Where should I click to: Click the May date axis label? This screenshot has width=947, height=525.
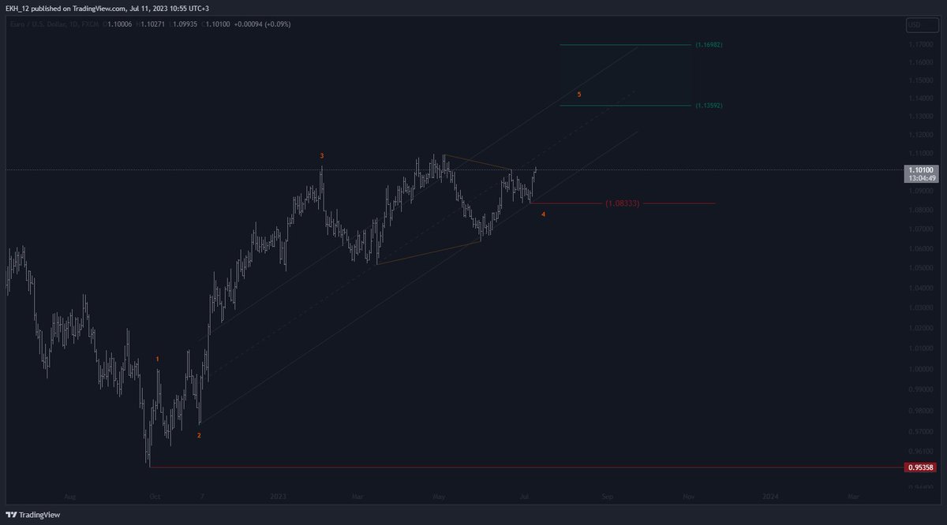point(440,497)
